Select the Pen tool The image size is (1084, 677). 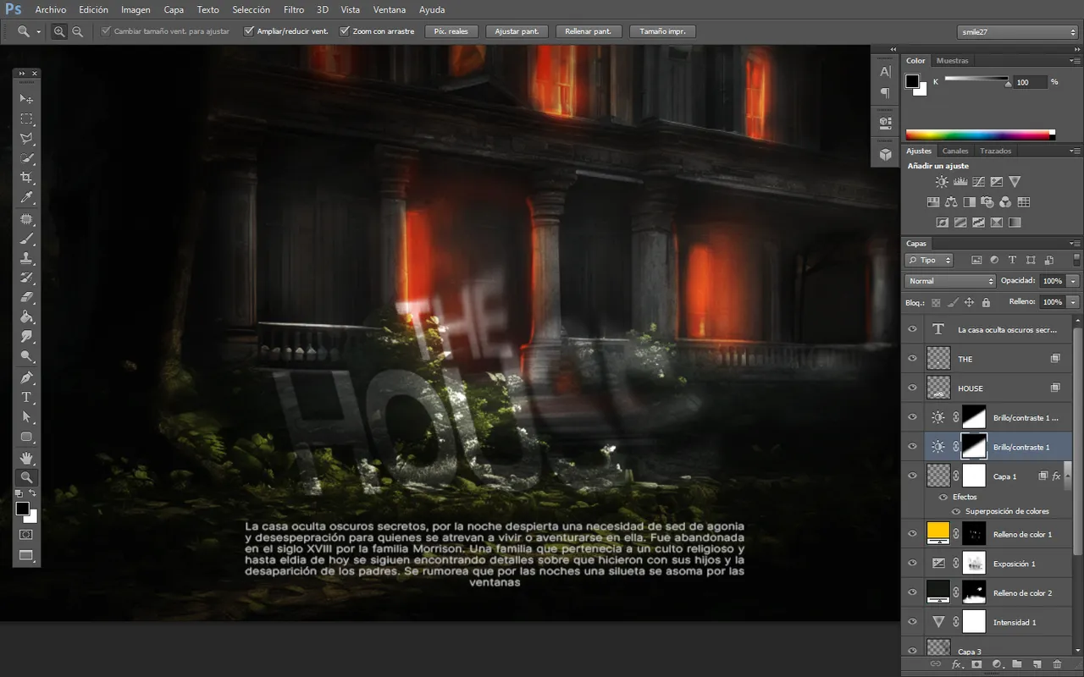pos(26,377)
